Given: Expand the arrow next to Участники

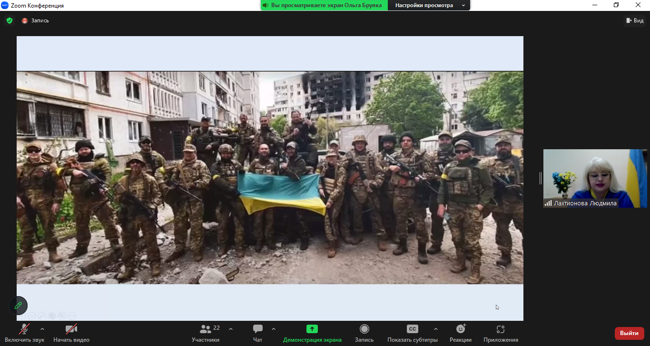Looking at the screenshot, I should click(231, 329).
